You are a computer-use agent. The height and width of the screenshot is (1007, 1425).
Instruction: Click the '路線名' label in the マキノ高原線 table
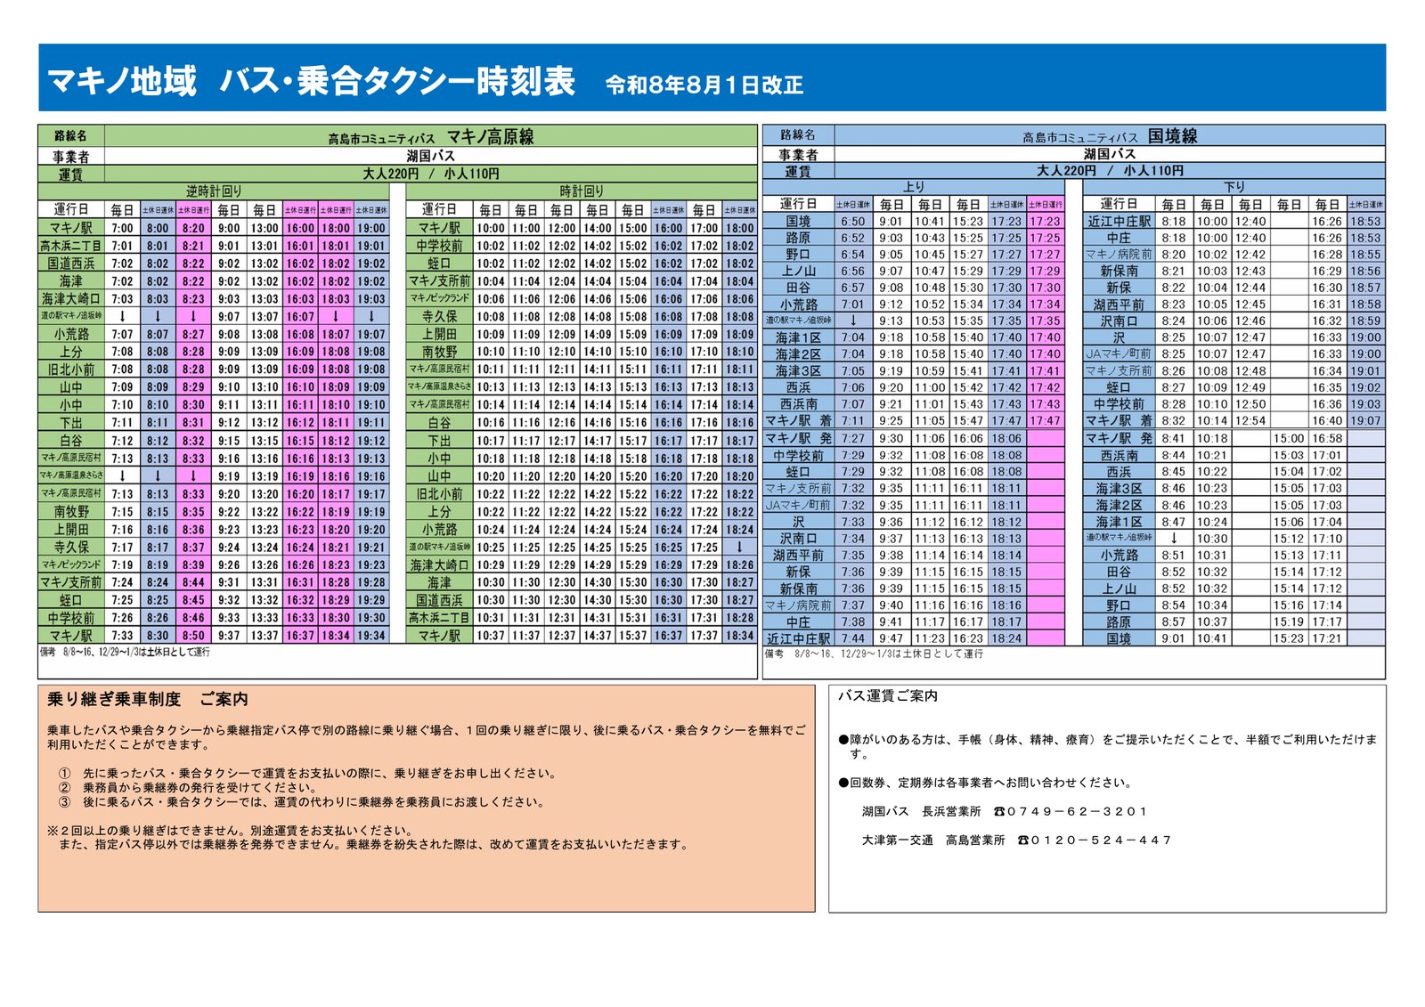pos(71,136)
